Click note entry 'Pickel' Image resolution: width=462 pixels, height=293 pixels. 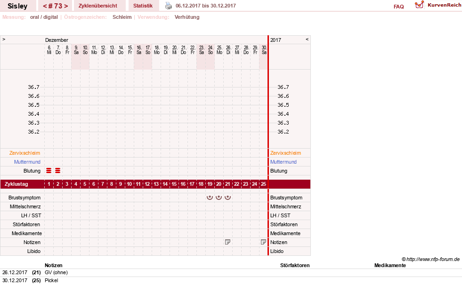(51, 280)
